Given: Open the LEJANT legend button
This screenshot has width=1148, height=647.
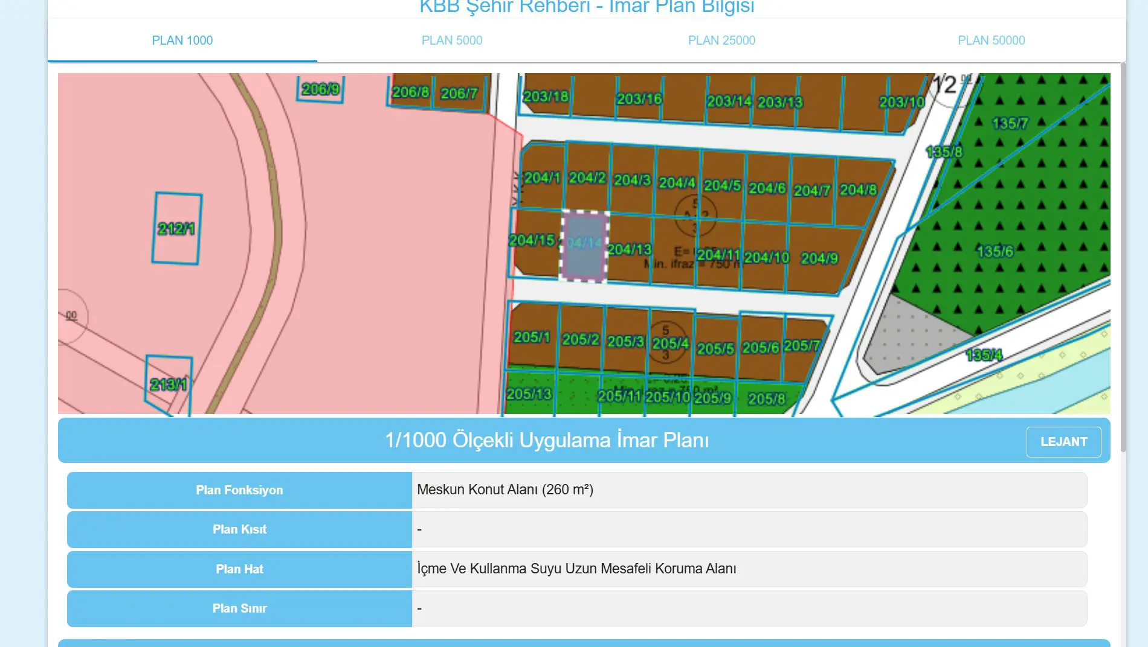Looking at the screenshot, I should click(x=1063, y=442).
